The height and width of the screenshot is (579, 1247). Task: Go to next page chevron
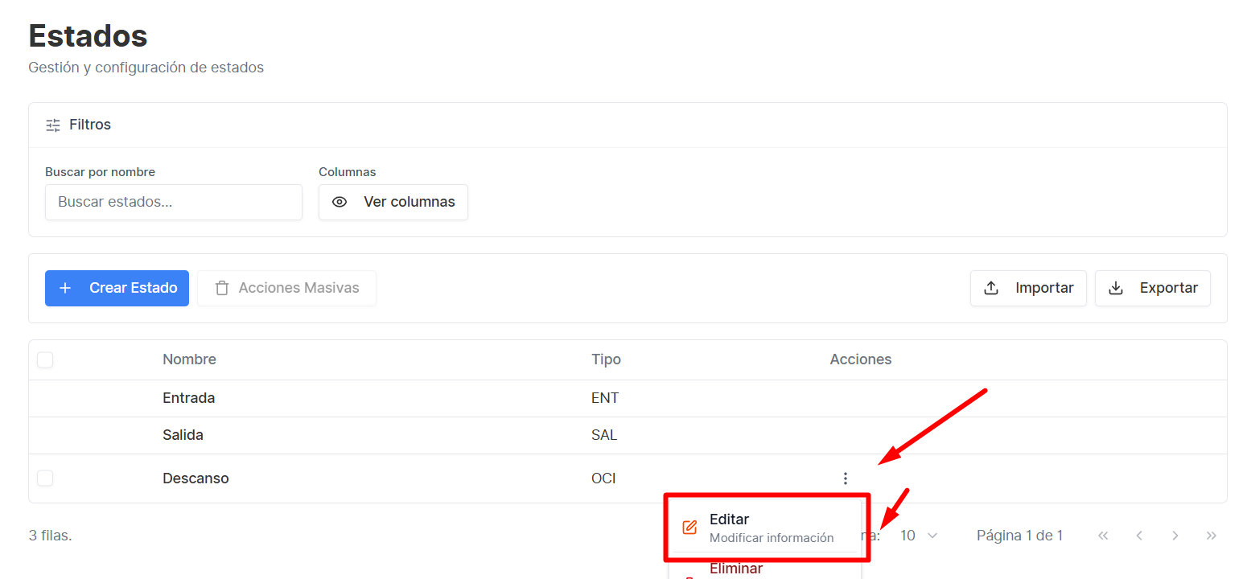point(1175,536)
